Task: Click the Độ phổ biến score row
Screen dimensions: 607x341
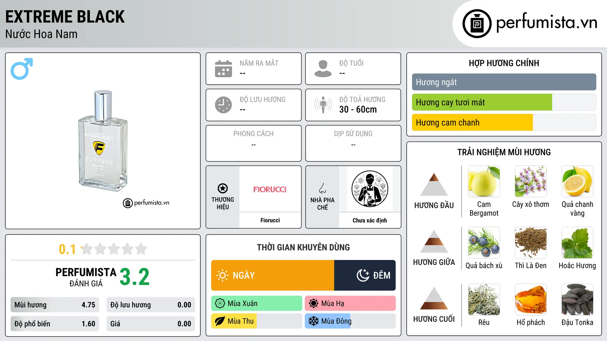Action: tap(55, 324)
